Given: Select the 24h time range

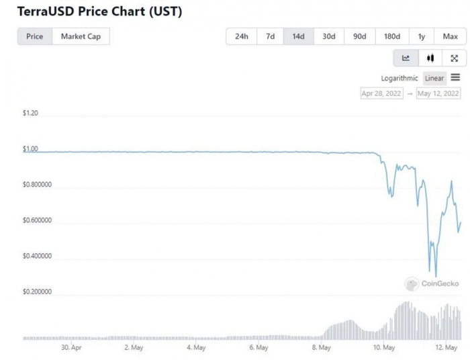Looking at the screenshot, I should (x=242, y=36).
